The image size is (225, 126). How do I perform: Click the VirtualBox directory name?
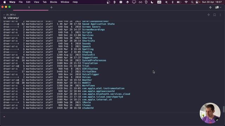click(89, 71)
